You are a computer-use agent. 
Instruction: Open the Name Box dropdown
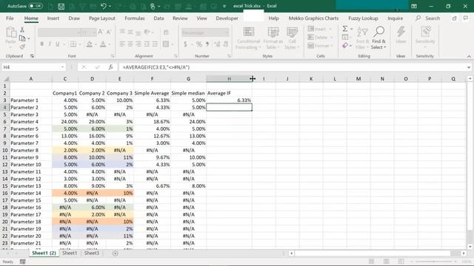[62, 67]
